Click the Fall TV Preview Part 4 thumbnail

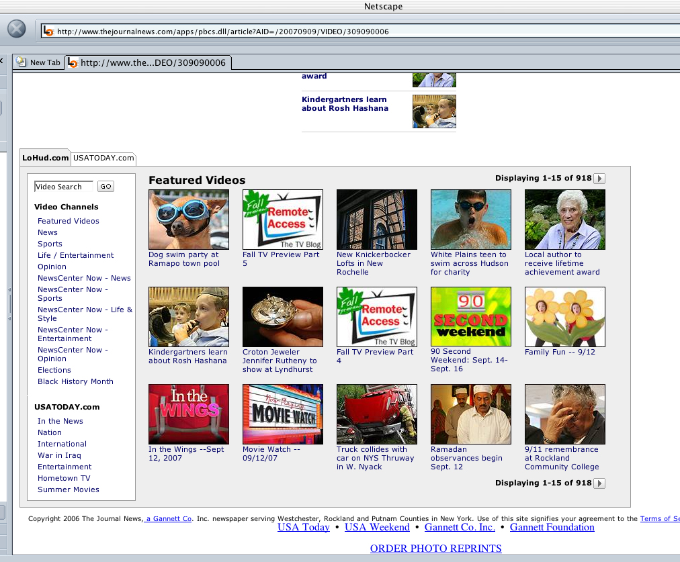pos(377,317)
